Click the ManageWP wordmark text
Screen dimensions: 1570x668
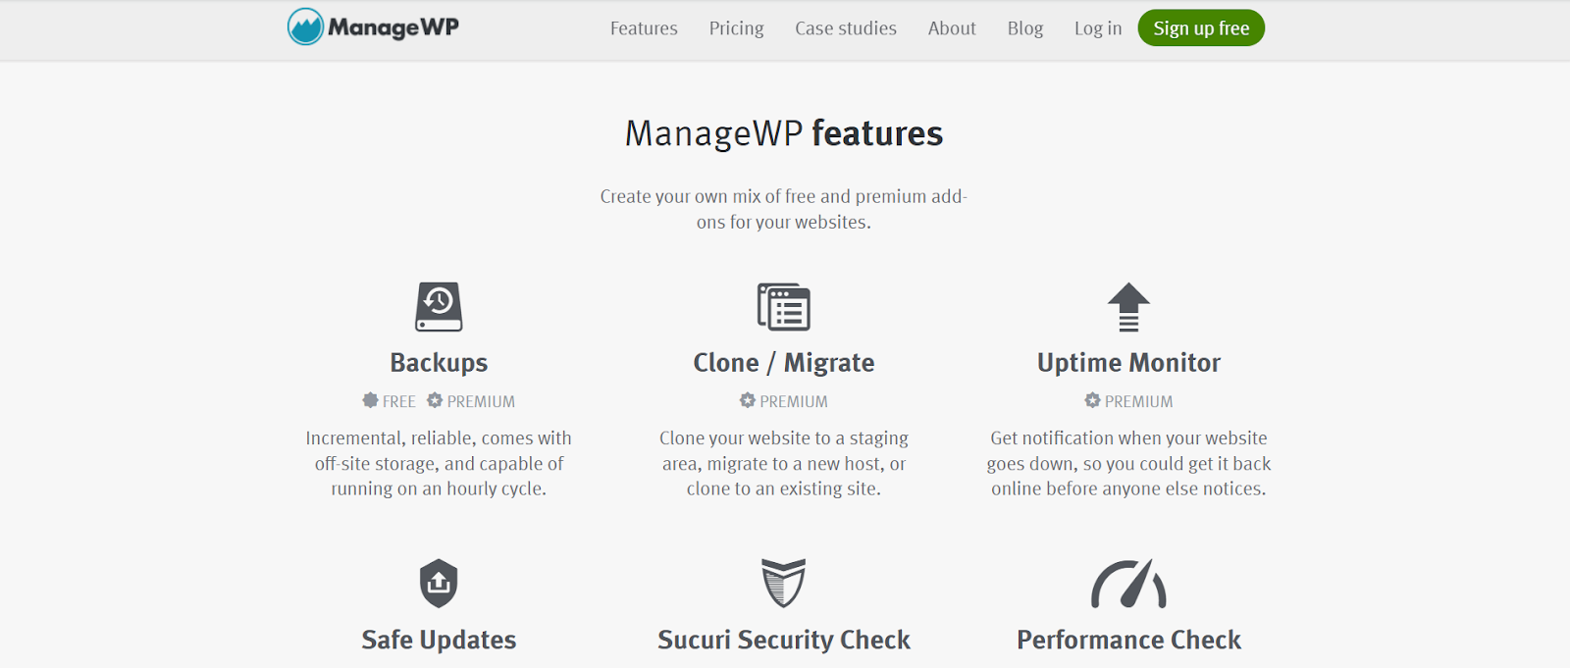tap(393, 27)
